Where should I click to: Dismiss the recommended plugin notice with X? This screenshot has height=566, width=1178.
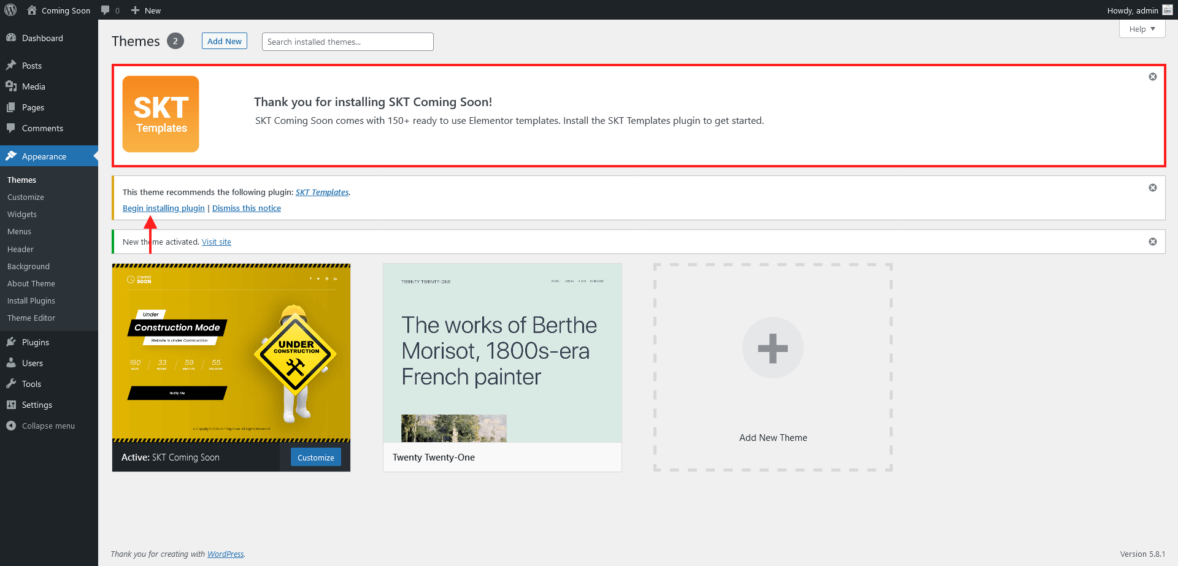[x=1153, y=188]
